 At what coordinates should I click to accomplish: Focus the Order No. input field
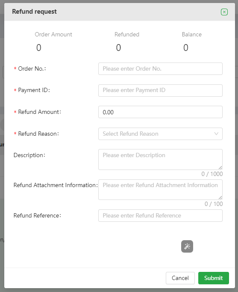pos(160,69)
